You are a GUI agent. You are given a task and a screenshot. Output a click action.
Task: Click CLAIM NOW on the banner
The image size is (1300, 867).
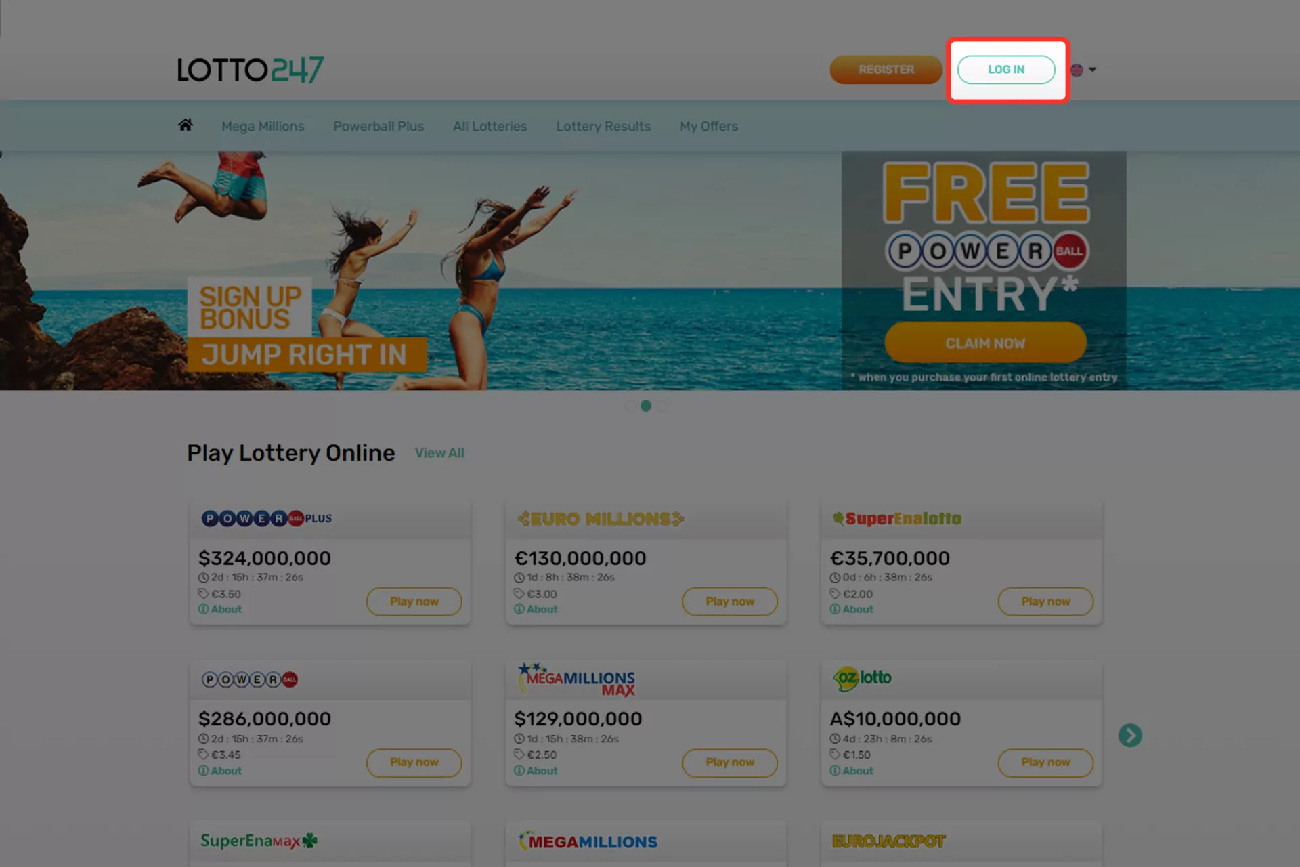point(985,343)
